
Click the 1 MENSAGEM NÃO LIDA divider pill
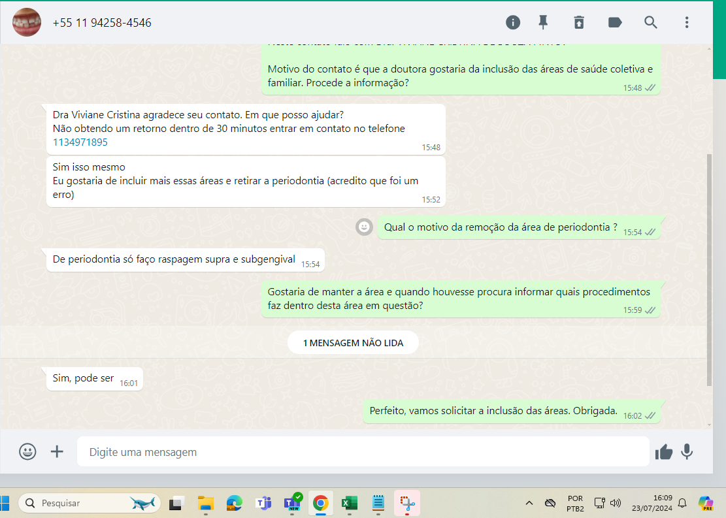[x=353, y=343]
